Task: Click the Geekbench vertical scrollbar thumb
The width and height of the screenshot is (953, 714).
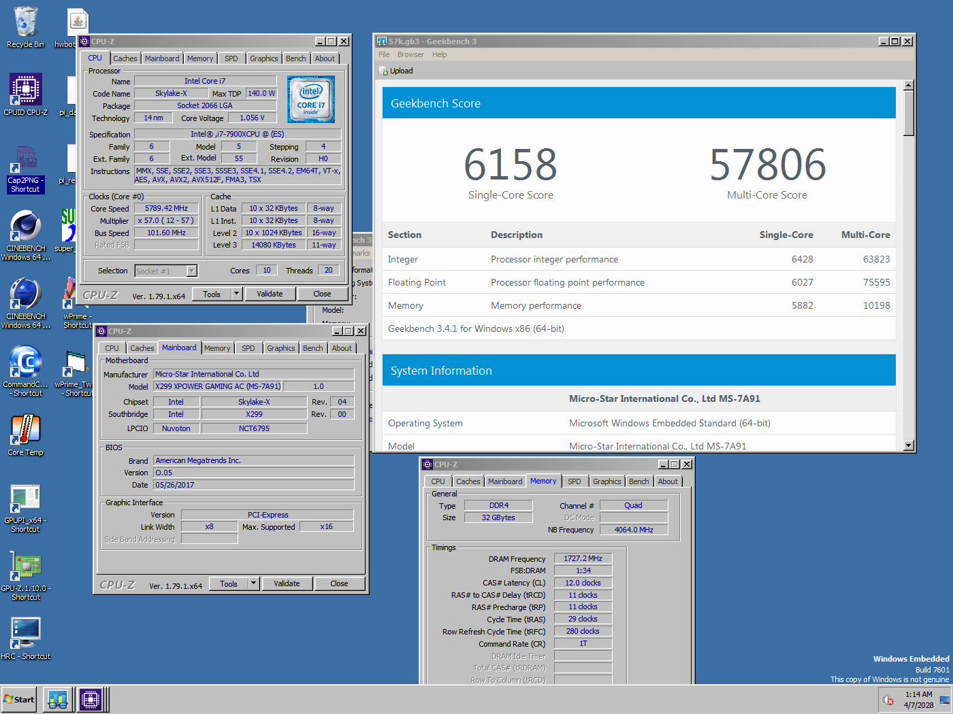Action: [908, 113]
